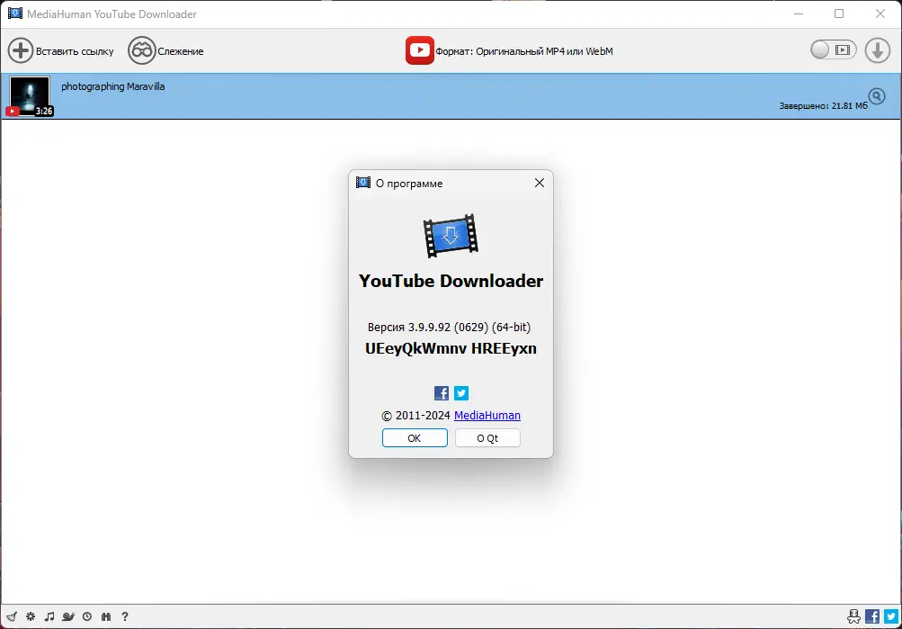
Task: Click the Версия 3.9.9.92 version text
Action: click(x=450, y=327)
